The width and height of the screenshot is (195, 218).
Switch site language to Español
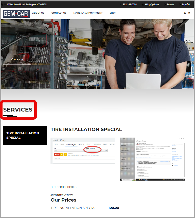(186, 5)
